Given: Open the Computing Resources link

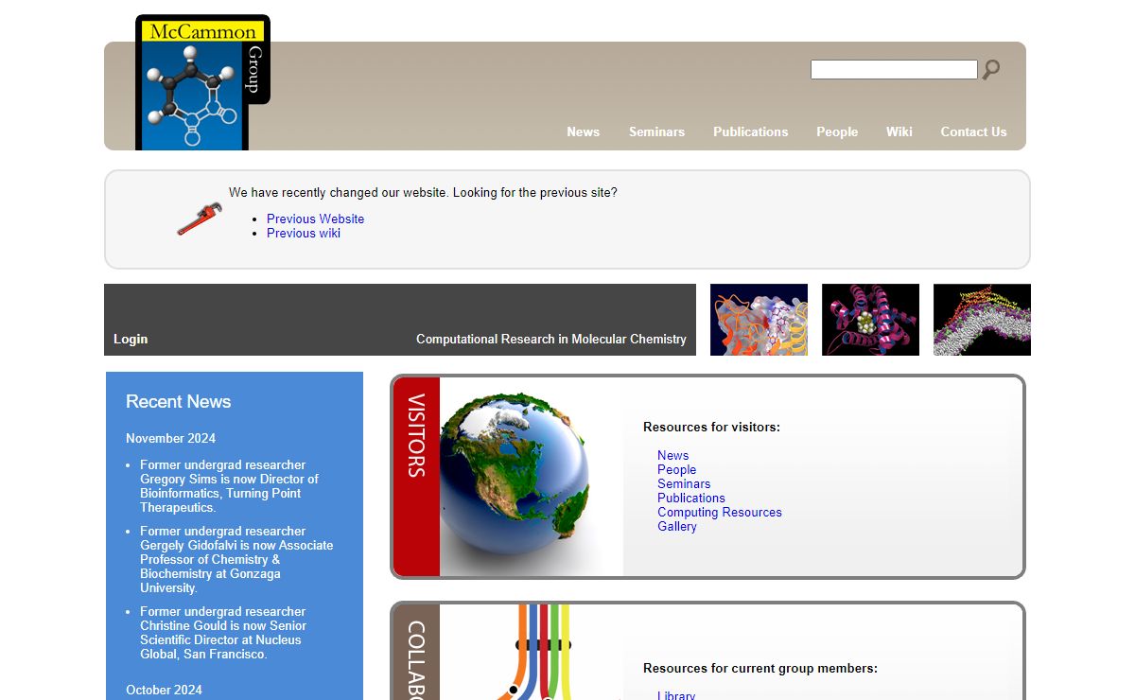Looking at the screenshot, I should tap(720, 512).
